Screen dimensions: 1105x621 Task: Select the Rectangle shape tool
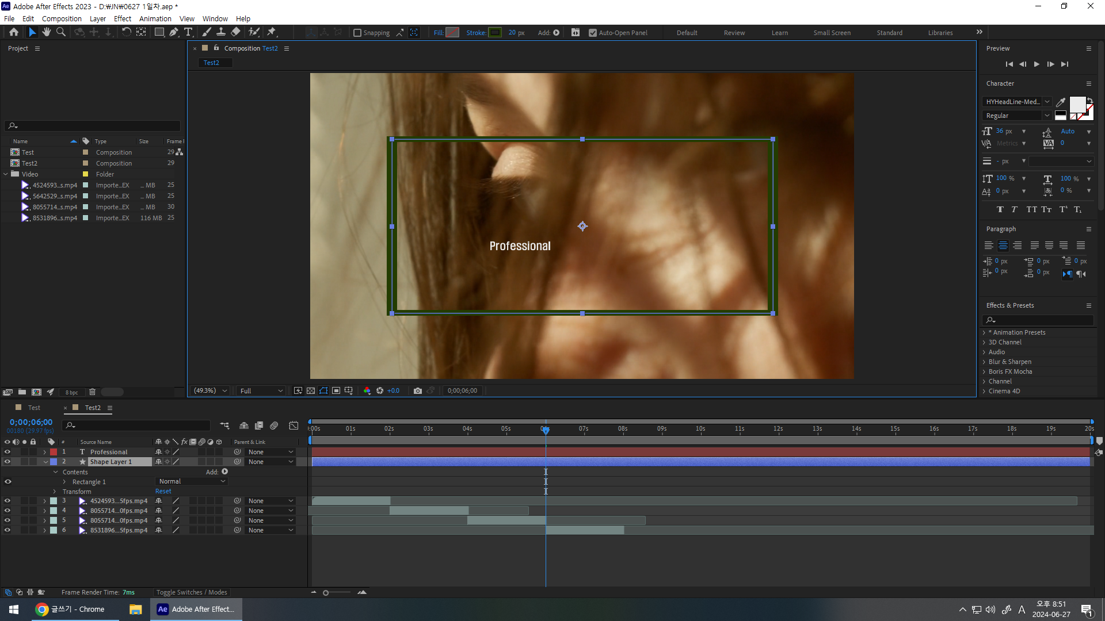point(159,32)
